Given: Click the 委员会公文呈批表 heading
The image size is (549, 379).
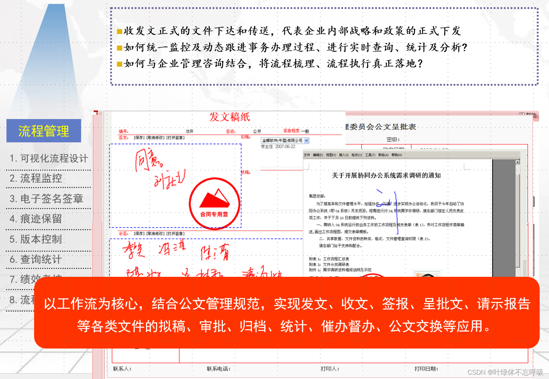Looking at the screenshot, I should (x=381, y=127).
